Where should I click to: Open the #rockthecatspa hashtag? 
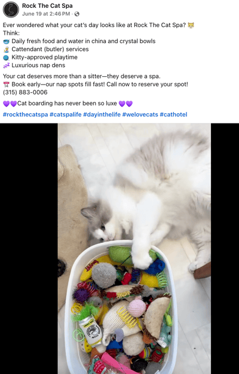pos(26,114)
